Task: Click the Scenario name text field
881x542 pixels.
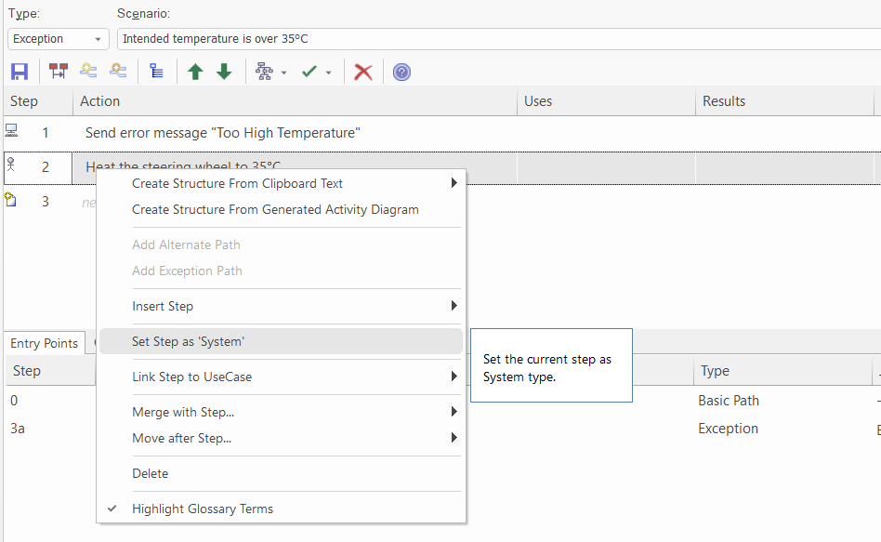Action: tap(498, 39)
